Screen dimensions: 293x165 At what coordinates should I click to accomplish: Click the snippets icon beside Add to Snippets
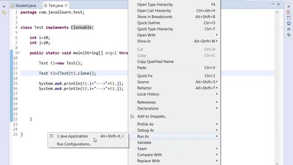click(x=132, y=116)
